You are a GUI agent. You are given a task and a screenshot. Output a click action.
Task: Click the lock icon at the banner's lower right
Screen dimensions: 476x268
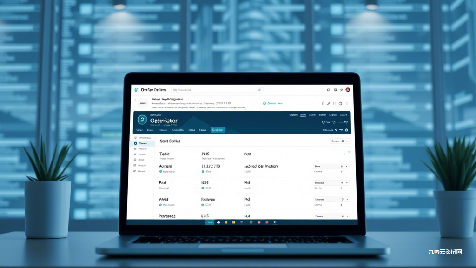coord(346,130)
